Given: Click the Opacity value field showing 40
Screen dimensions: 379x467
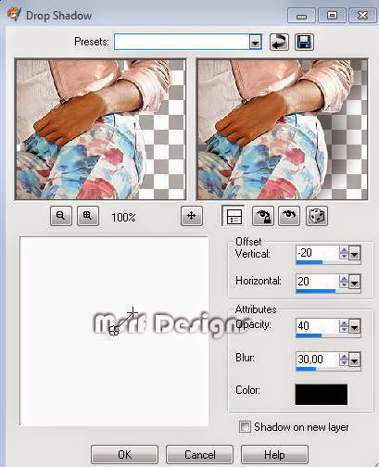Looking at the screenshot, I should 318,326.
